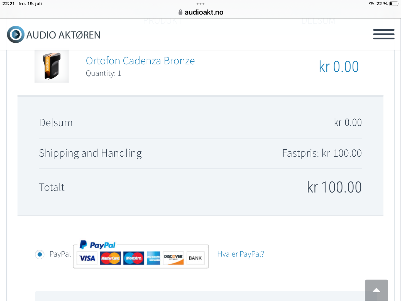Click the Bank payment icon

[x=195, y=258]
